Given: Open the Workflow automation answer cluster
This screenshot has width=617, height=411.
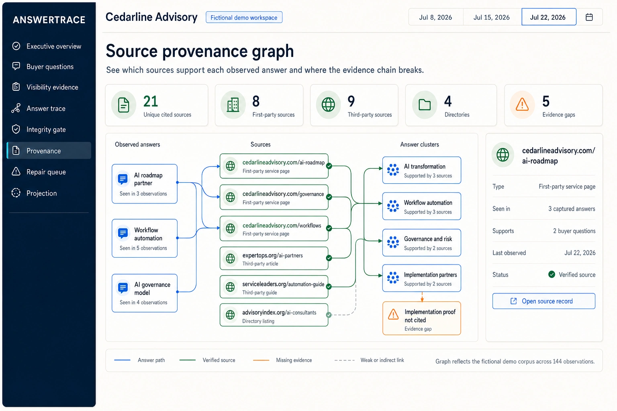Looking at the screenshot, I should (x=422, y=206).
